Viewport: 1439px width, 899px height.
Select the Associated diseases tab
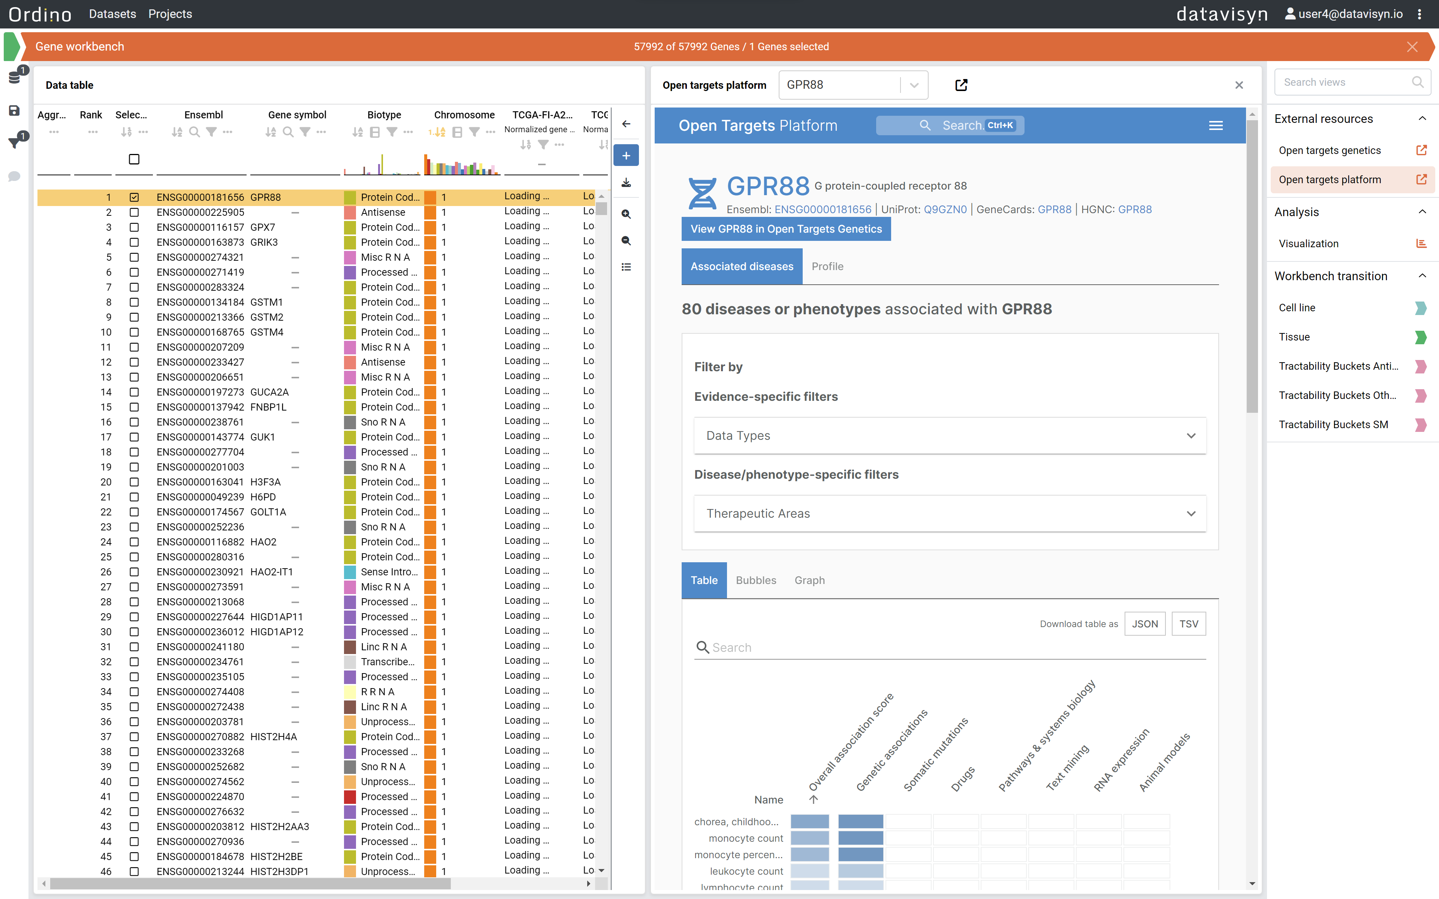[742, 266]
